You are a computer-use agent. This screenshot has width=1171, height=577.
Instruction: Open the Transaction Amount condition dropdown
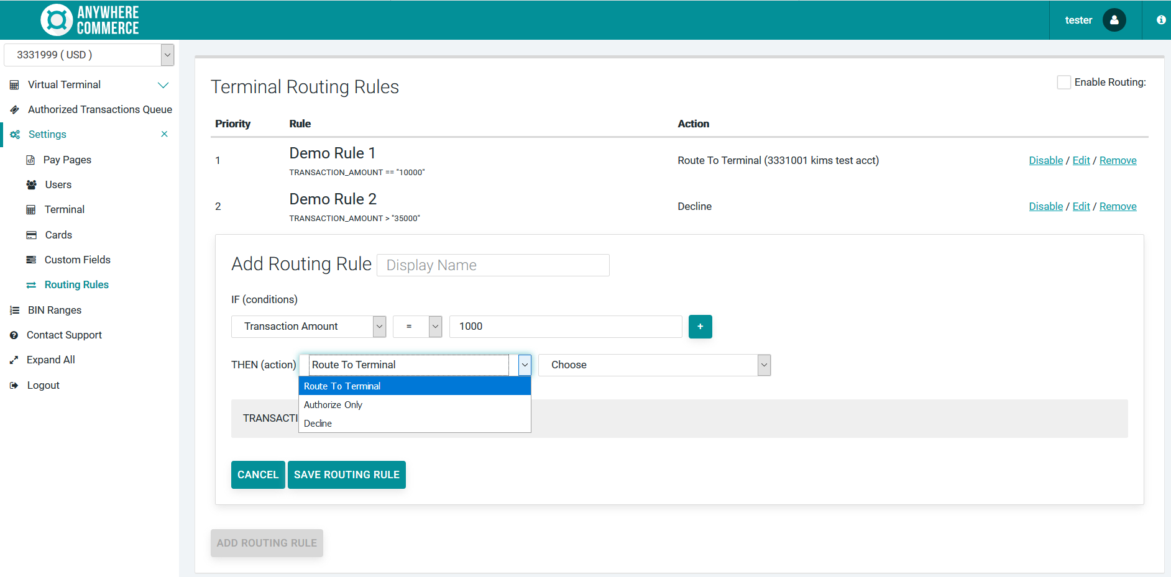coord(308,327)
